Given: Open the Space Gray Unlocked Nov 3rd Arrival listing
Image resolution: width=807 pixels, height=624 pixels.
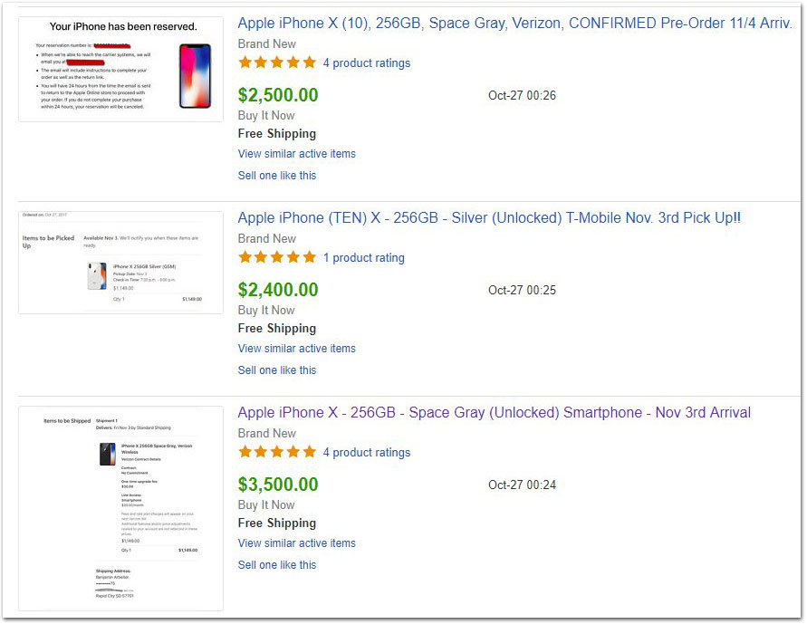Looking at the screenshot, I should coord(495,413).
